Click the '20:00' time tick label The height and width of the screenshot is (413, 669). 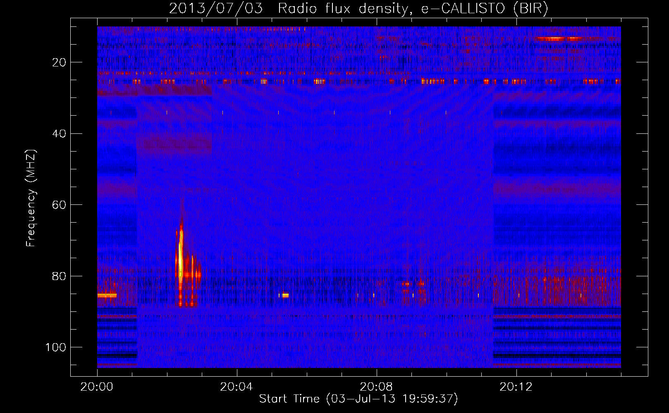(x=97, y=387)
